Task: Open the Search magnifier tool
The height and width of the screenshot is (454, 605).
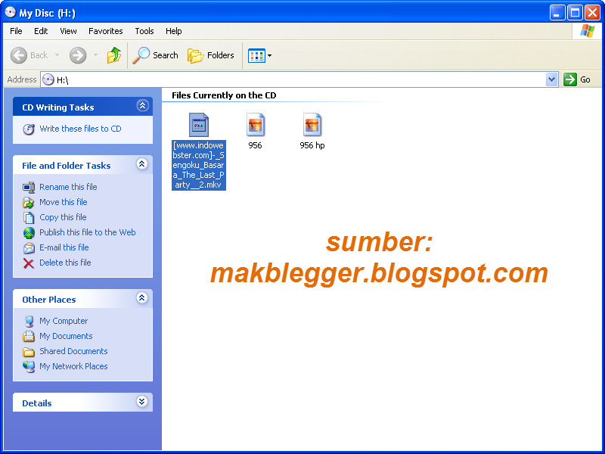Action: [155, 55]
